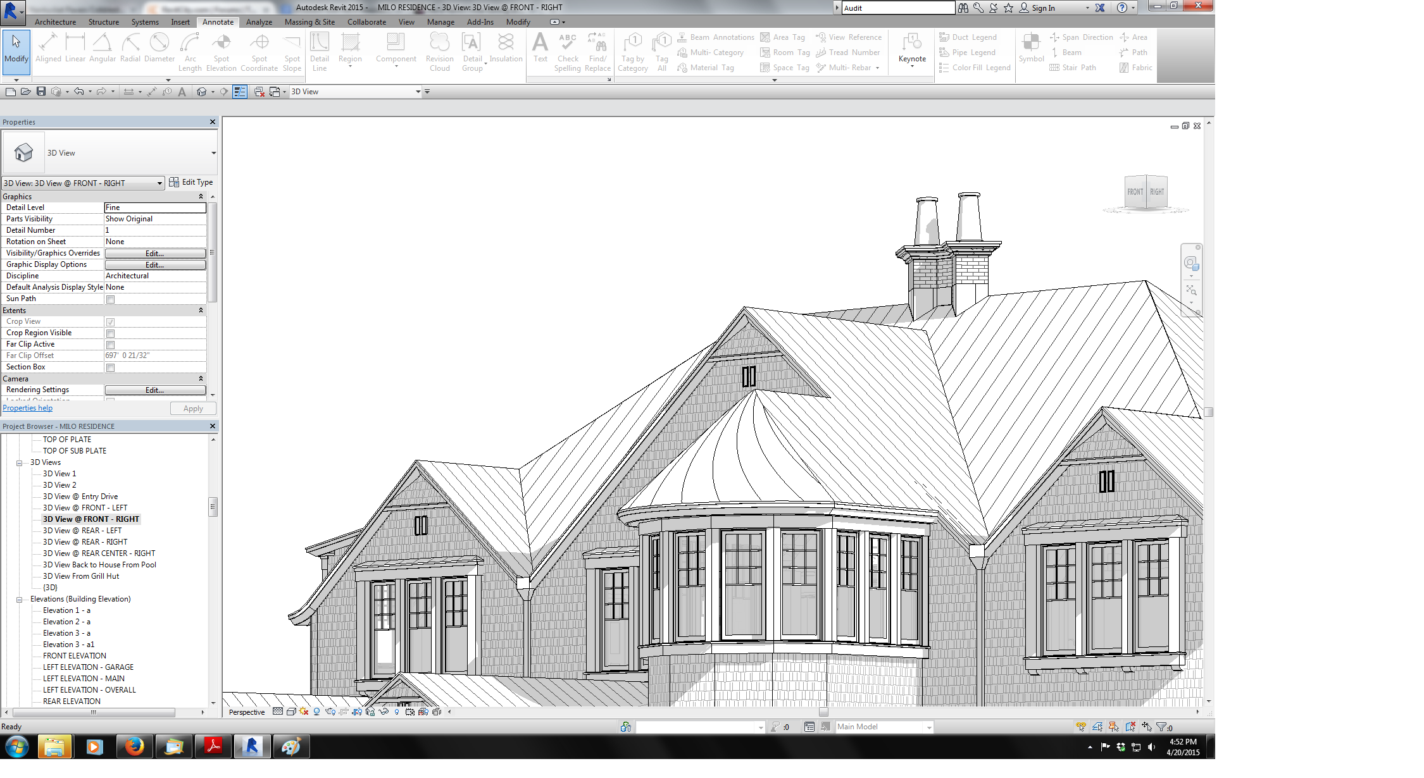Open the Properties help link

point(28,408)
